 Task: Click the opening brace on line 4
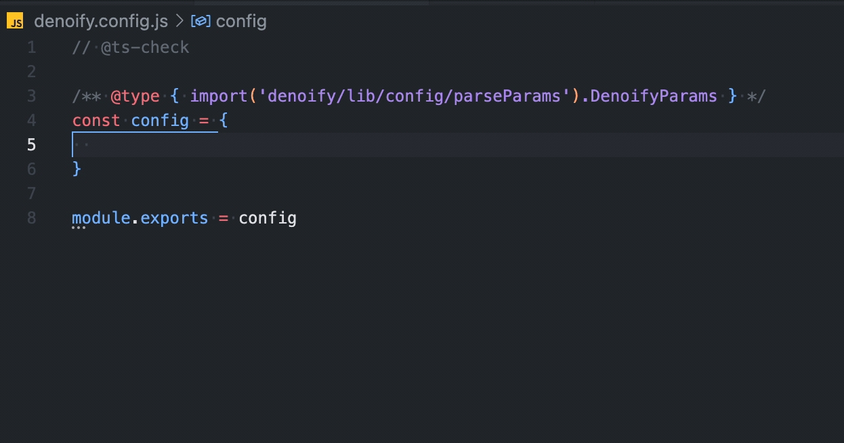(x=224, y=121)
